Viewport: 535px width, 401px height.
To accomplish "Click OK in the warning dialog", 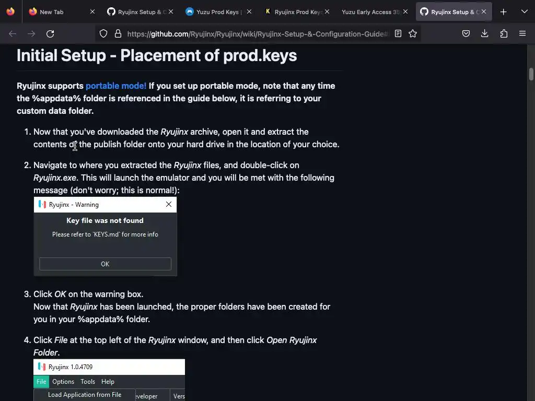I will [x=105, y=264].
